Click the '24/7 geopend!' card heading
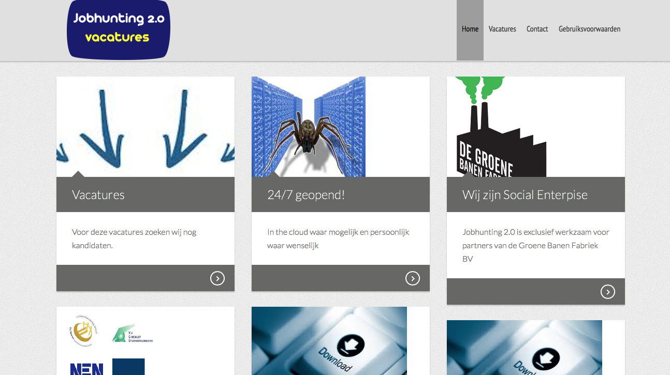670x375 pixels. (306, 195)
